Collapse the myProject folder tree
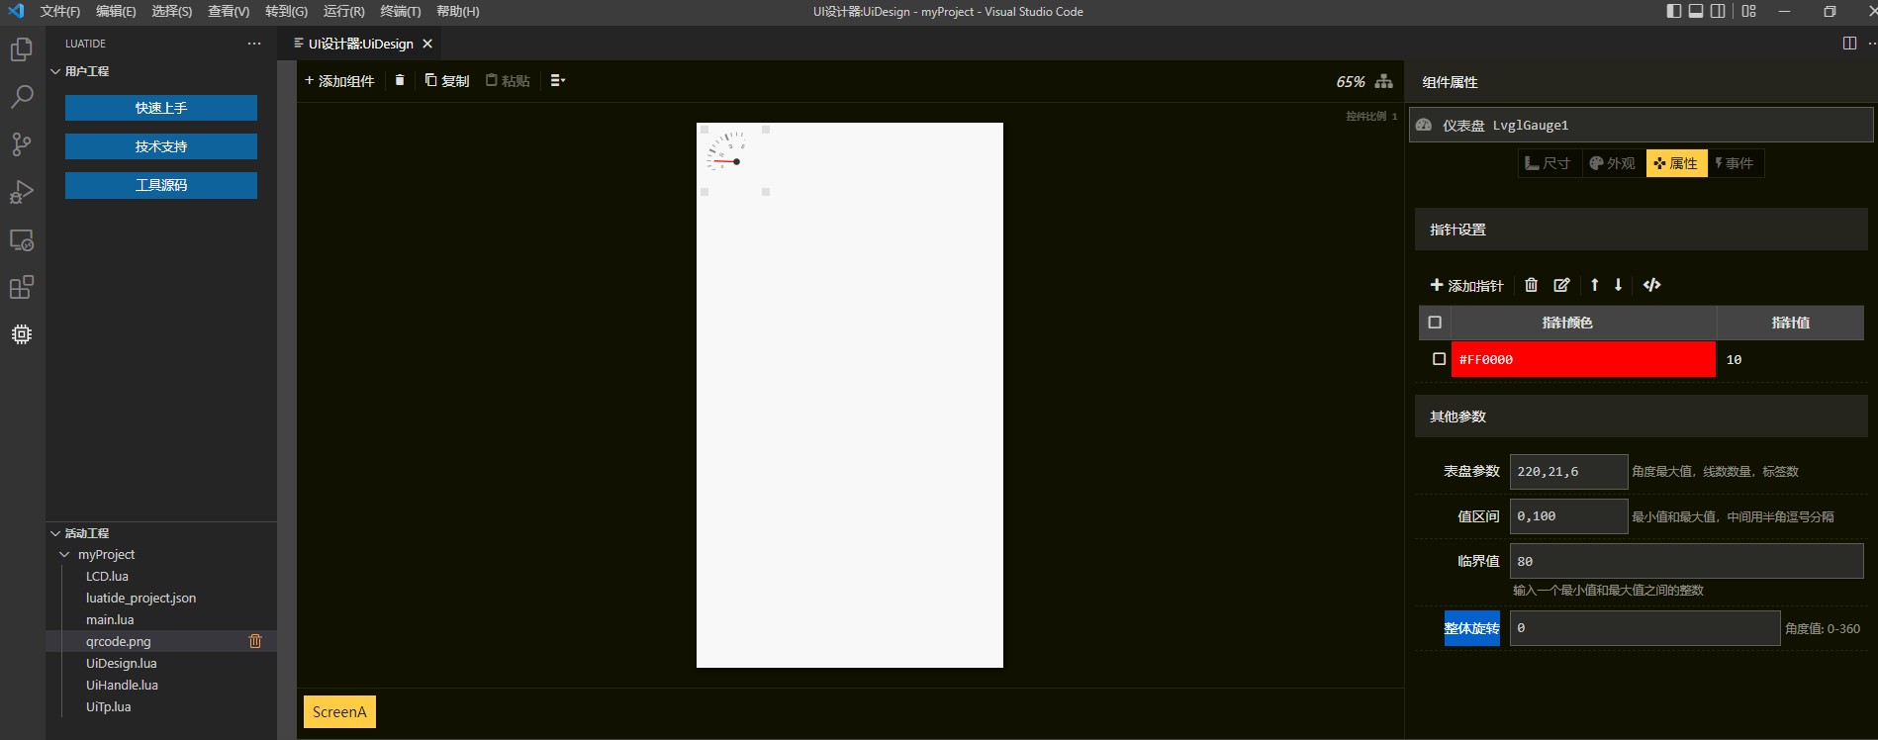Image resolution: width=1878 pixels, height=740 pixels. [65, 555]
